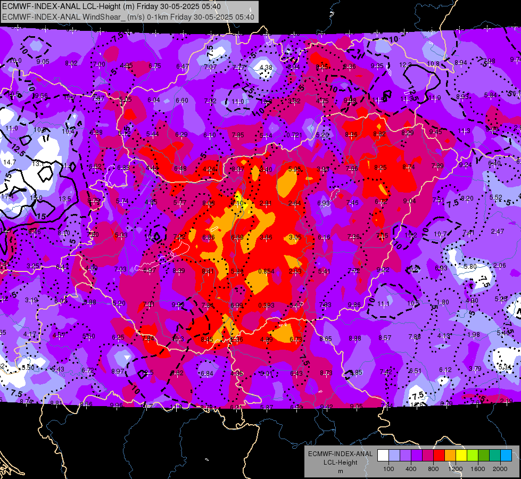Click the grid value 12.2
The image size is (521, 479).
tap(406, 65)
